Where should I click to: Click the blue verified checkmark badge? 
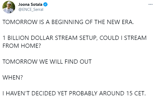tap(46, 4)
